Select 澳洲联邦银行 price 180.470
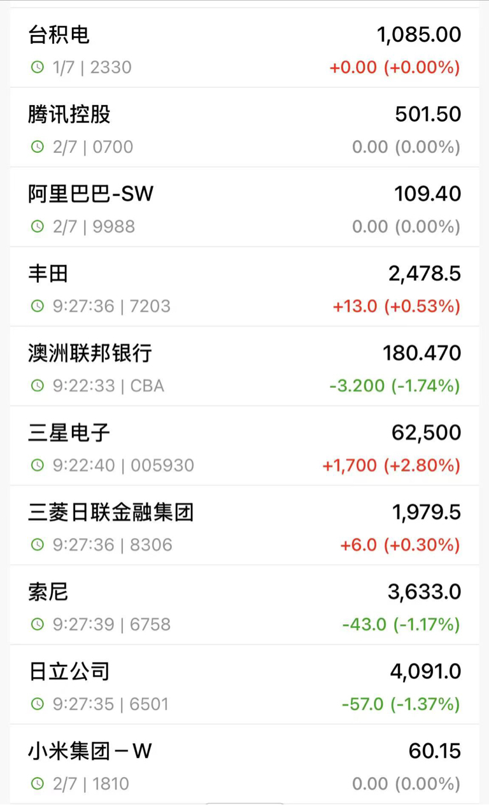The height and width of the screenshot is (805, 489). (422, 353)
